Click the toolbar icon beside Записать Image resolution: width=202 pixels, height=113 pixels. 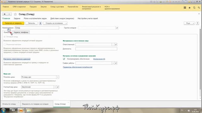click(40, 23)
